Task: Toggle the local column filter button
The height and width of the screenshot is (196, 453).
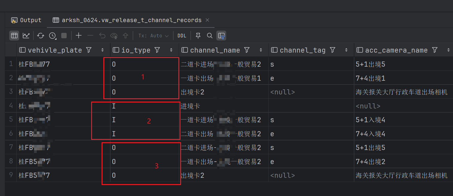Action: pos(221,36)
